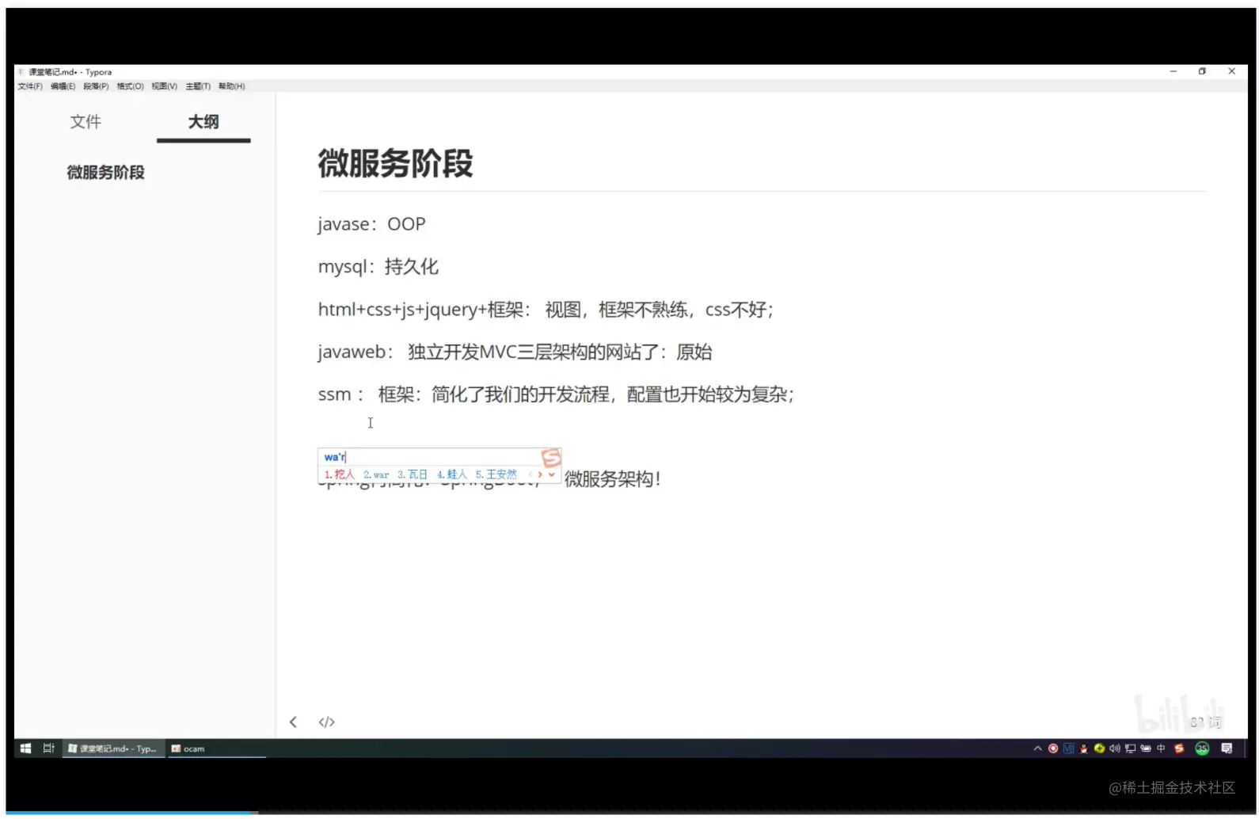Open the 格式(O) menu
This screenshot has height=819, width=1259.
130,86
